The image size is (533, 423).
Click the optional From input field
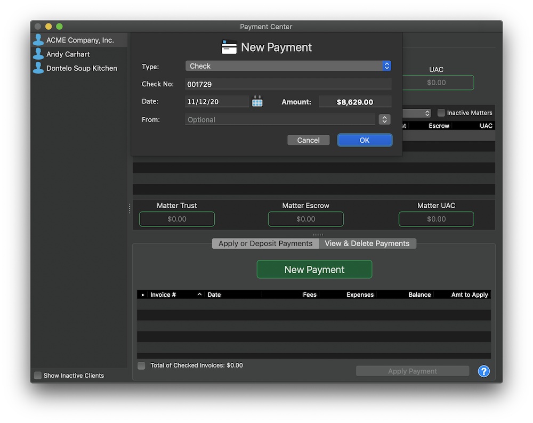[280, 119]
